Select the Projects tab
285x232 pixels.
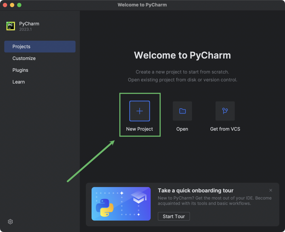tap(40, 47)
